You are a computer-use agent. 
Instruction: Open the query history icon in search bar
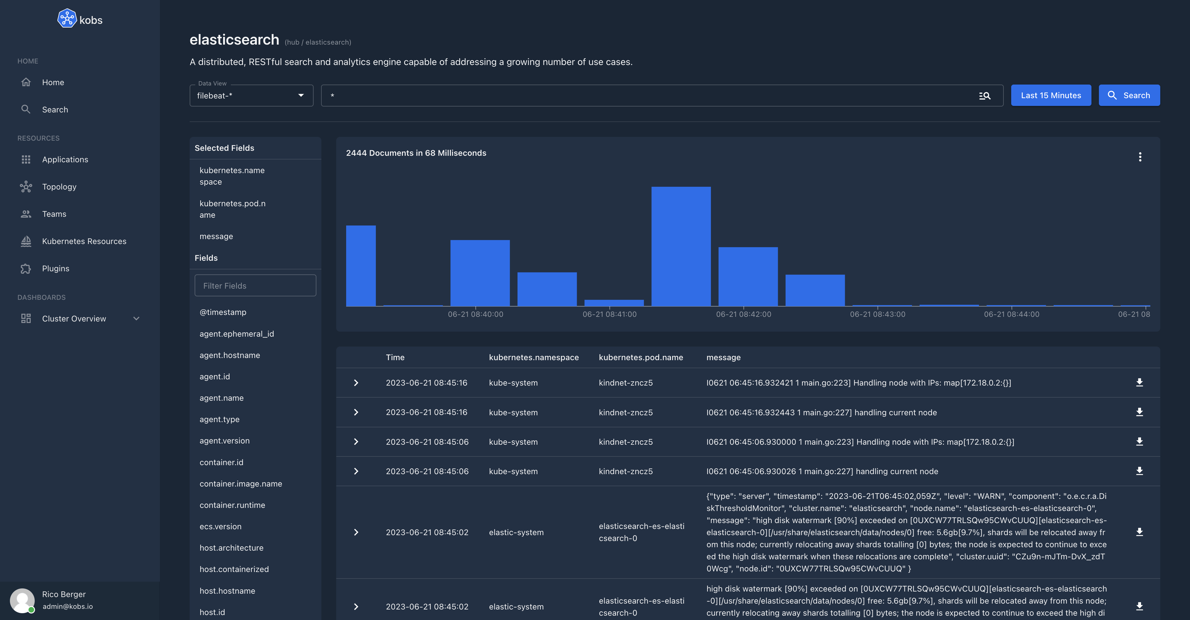[x=985, y=96]
